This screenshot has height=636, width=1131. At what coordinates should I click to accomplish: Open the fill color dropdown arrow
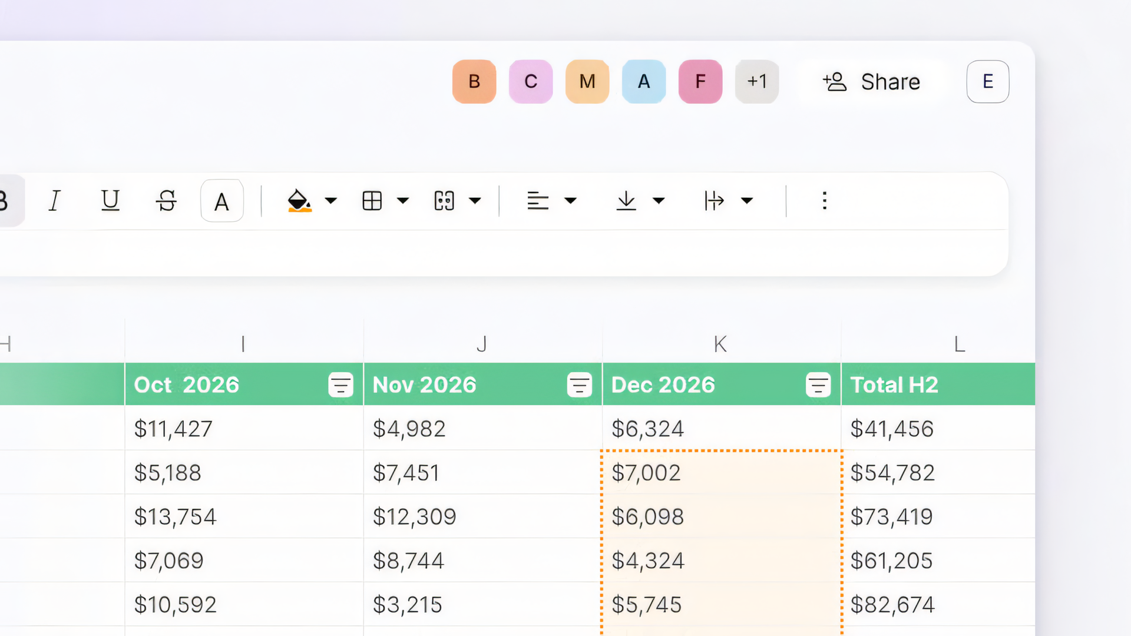(331, 201)
